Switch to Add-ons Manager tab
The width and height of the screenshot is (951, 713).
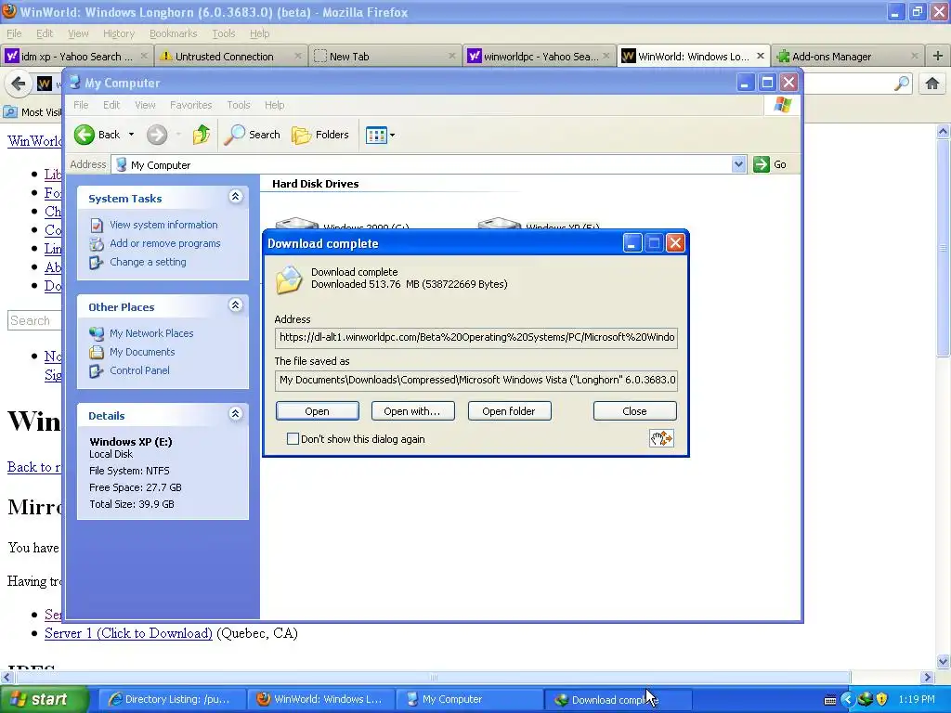847,57
